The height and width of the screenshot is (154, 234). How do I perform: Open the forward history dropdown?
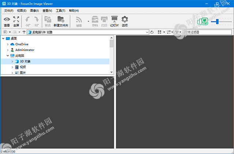(19, 32)
